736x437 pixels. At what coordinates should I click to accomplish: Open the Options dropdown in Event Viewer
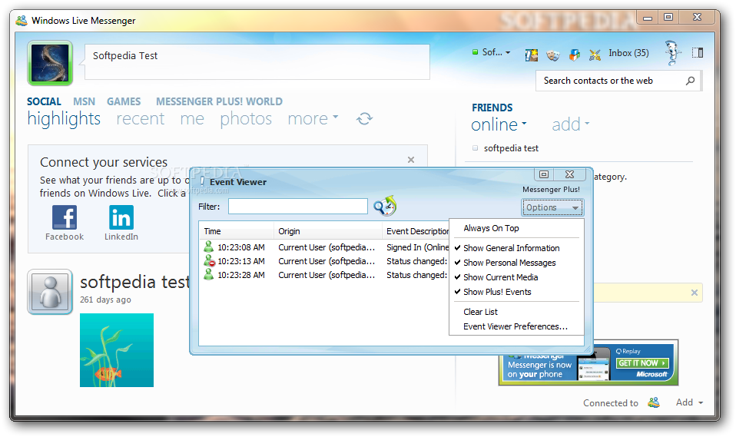pyautogui.click(x=552, y=207)
